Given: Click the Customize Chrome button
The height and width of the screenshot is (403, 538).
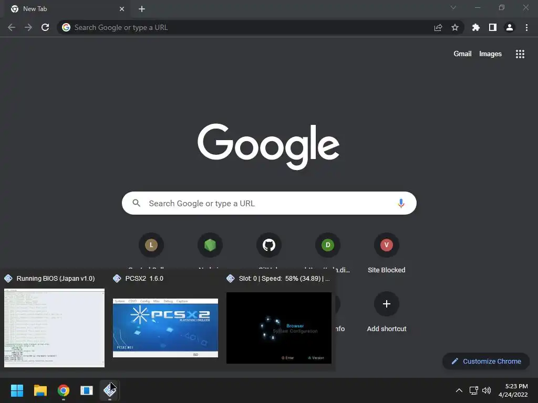Looking at the screenshot, I should point(486,361).
